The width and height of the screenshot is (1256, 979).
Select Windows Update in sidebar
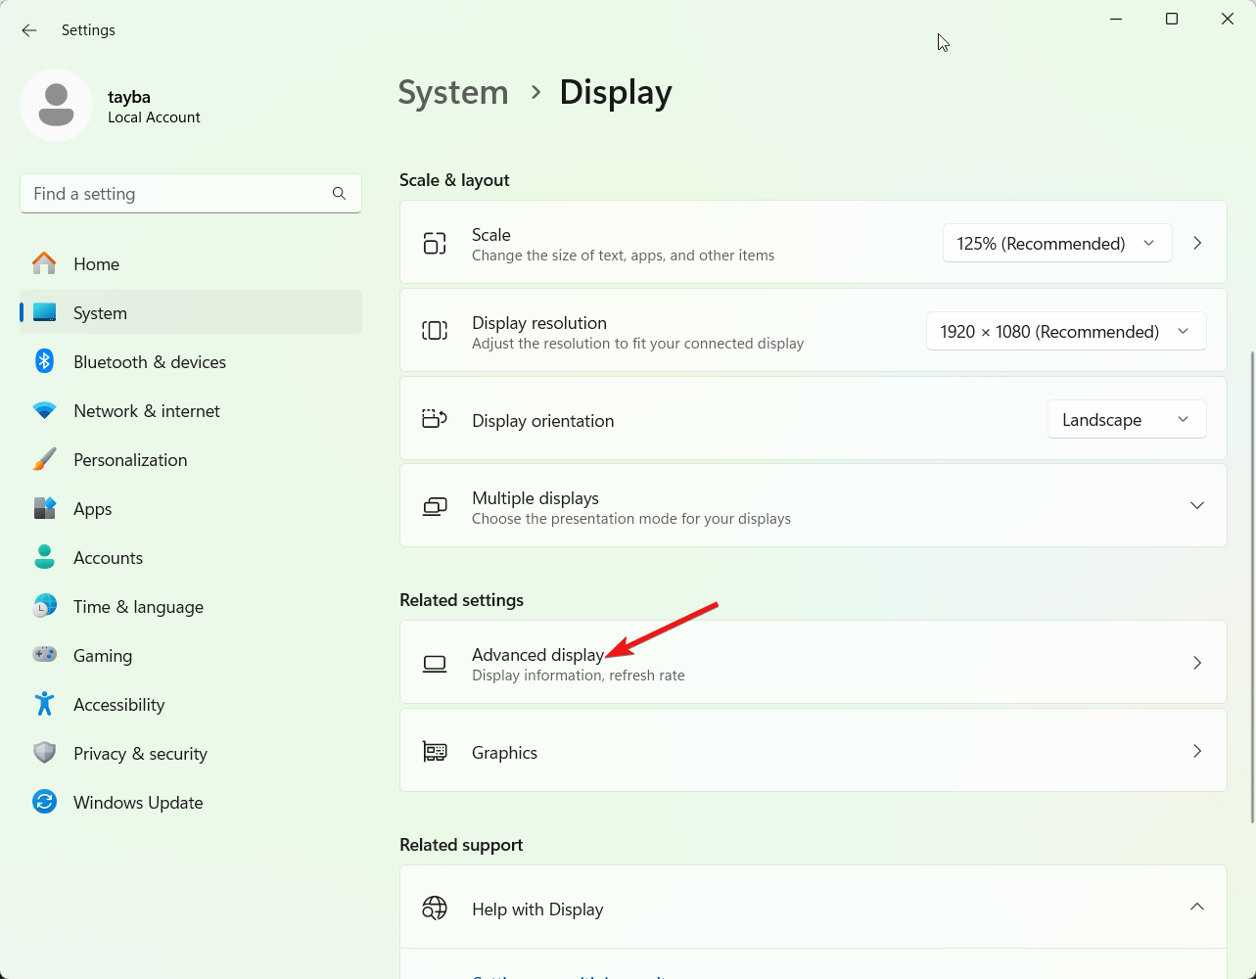191,802
